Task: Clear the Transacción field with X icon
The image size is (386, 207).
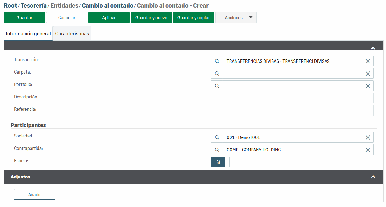Action: (x=368, y=61)
